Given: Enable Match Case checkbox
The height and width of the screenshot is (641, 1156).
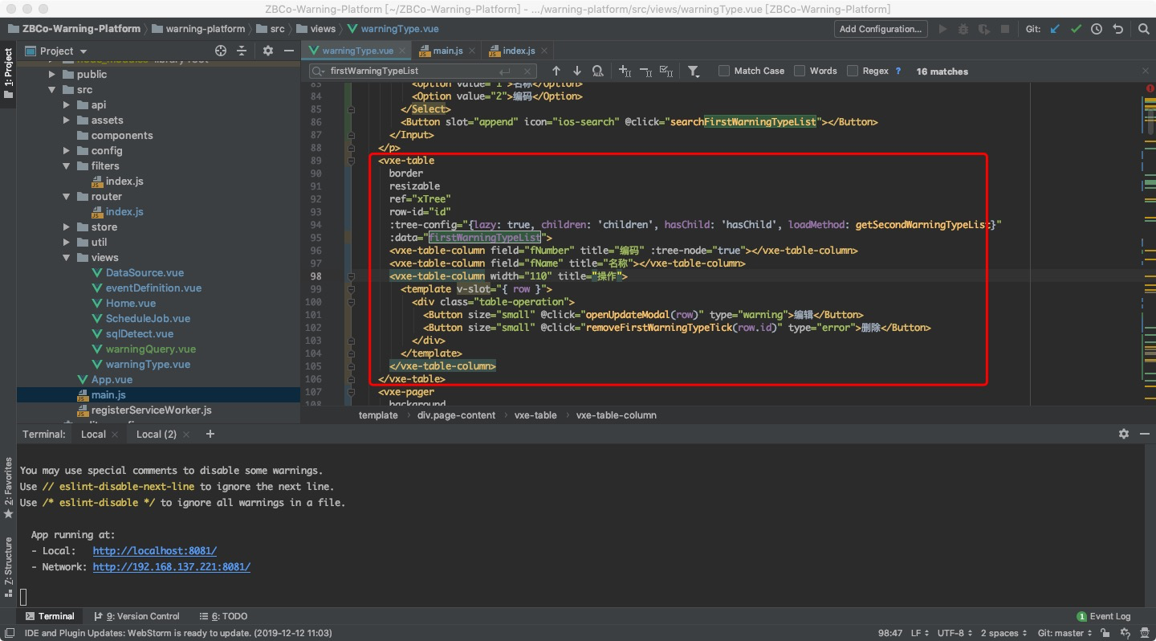Looking at the screenshot, I should [x=724, y=71].
